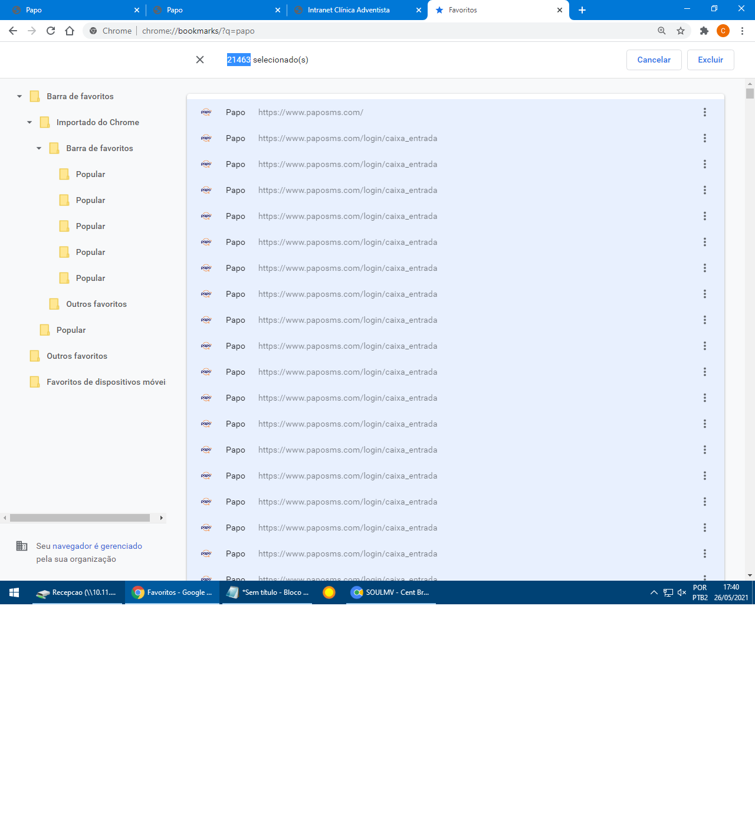Open the Windows Start menu
The height and width of the screenshot is (825, 755).
(15, 592)
